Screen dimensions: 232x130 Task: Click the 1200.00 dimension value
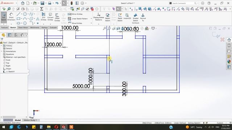[53, 44]
